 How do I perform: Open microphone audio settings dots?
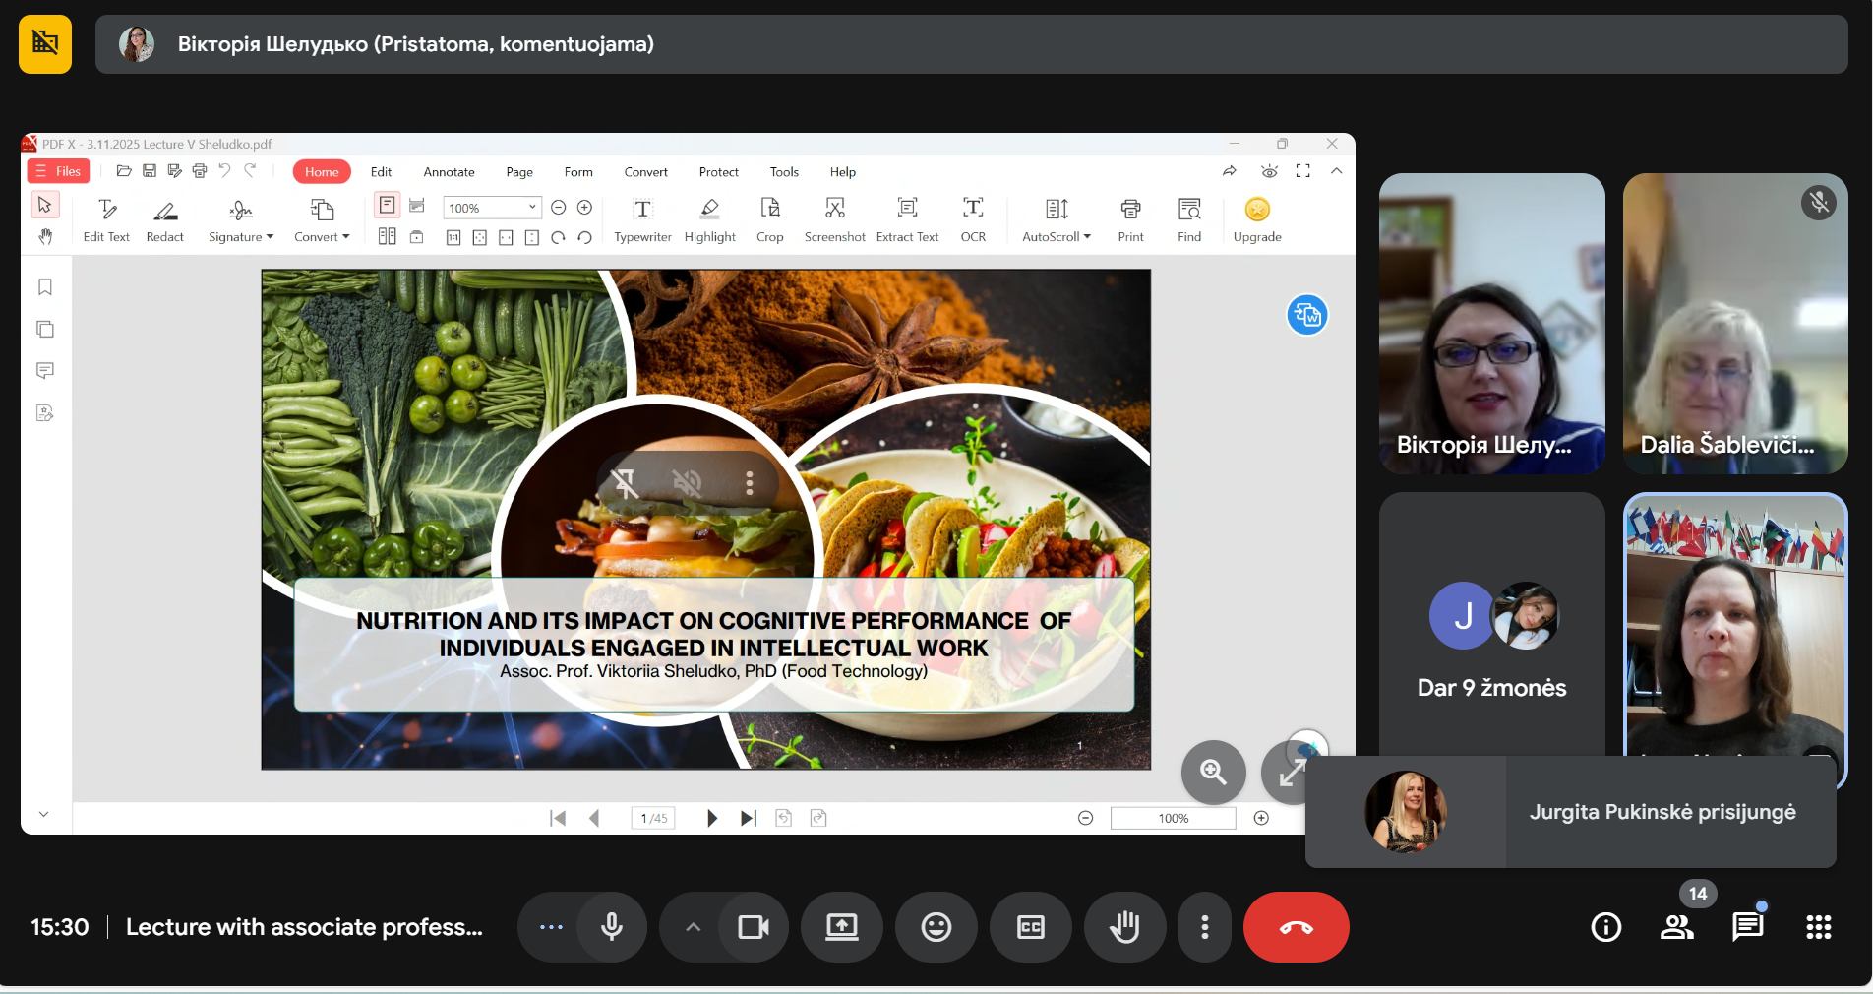(x=551, y=927)
